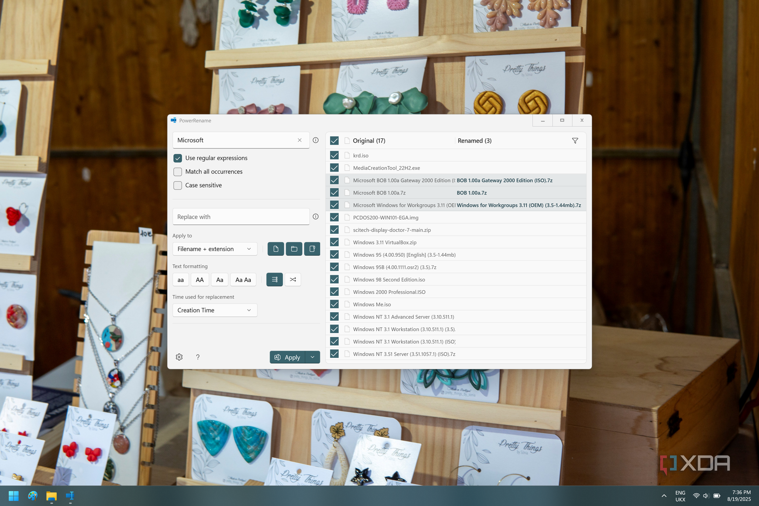Click file icon next to Windows Me.iso

tap(347, 305)
